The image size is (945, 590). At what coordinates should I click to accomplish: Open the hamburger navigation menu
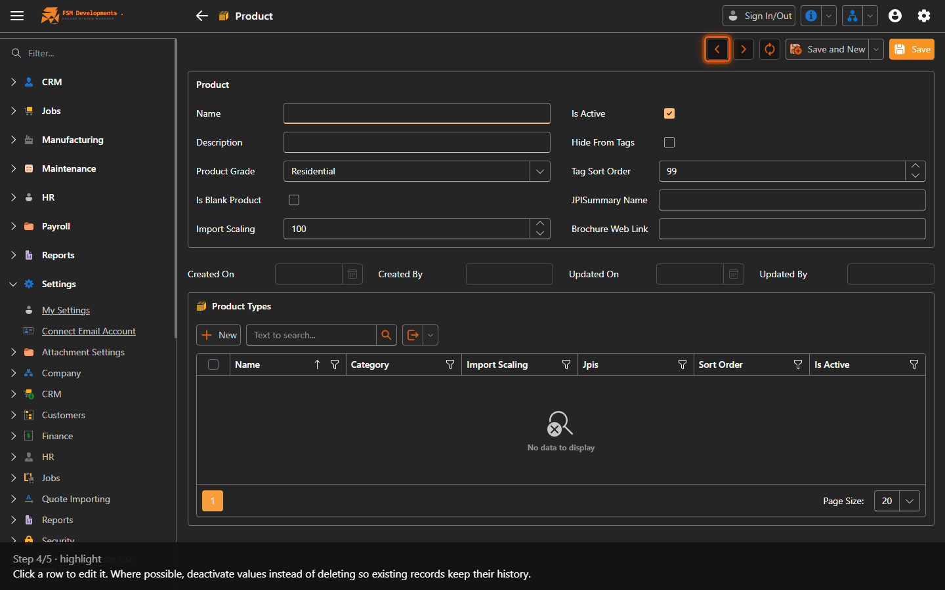17,16
